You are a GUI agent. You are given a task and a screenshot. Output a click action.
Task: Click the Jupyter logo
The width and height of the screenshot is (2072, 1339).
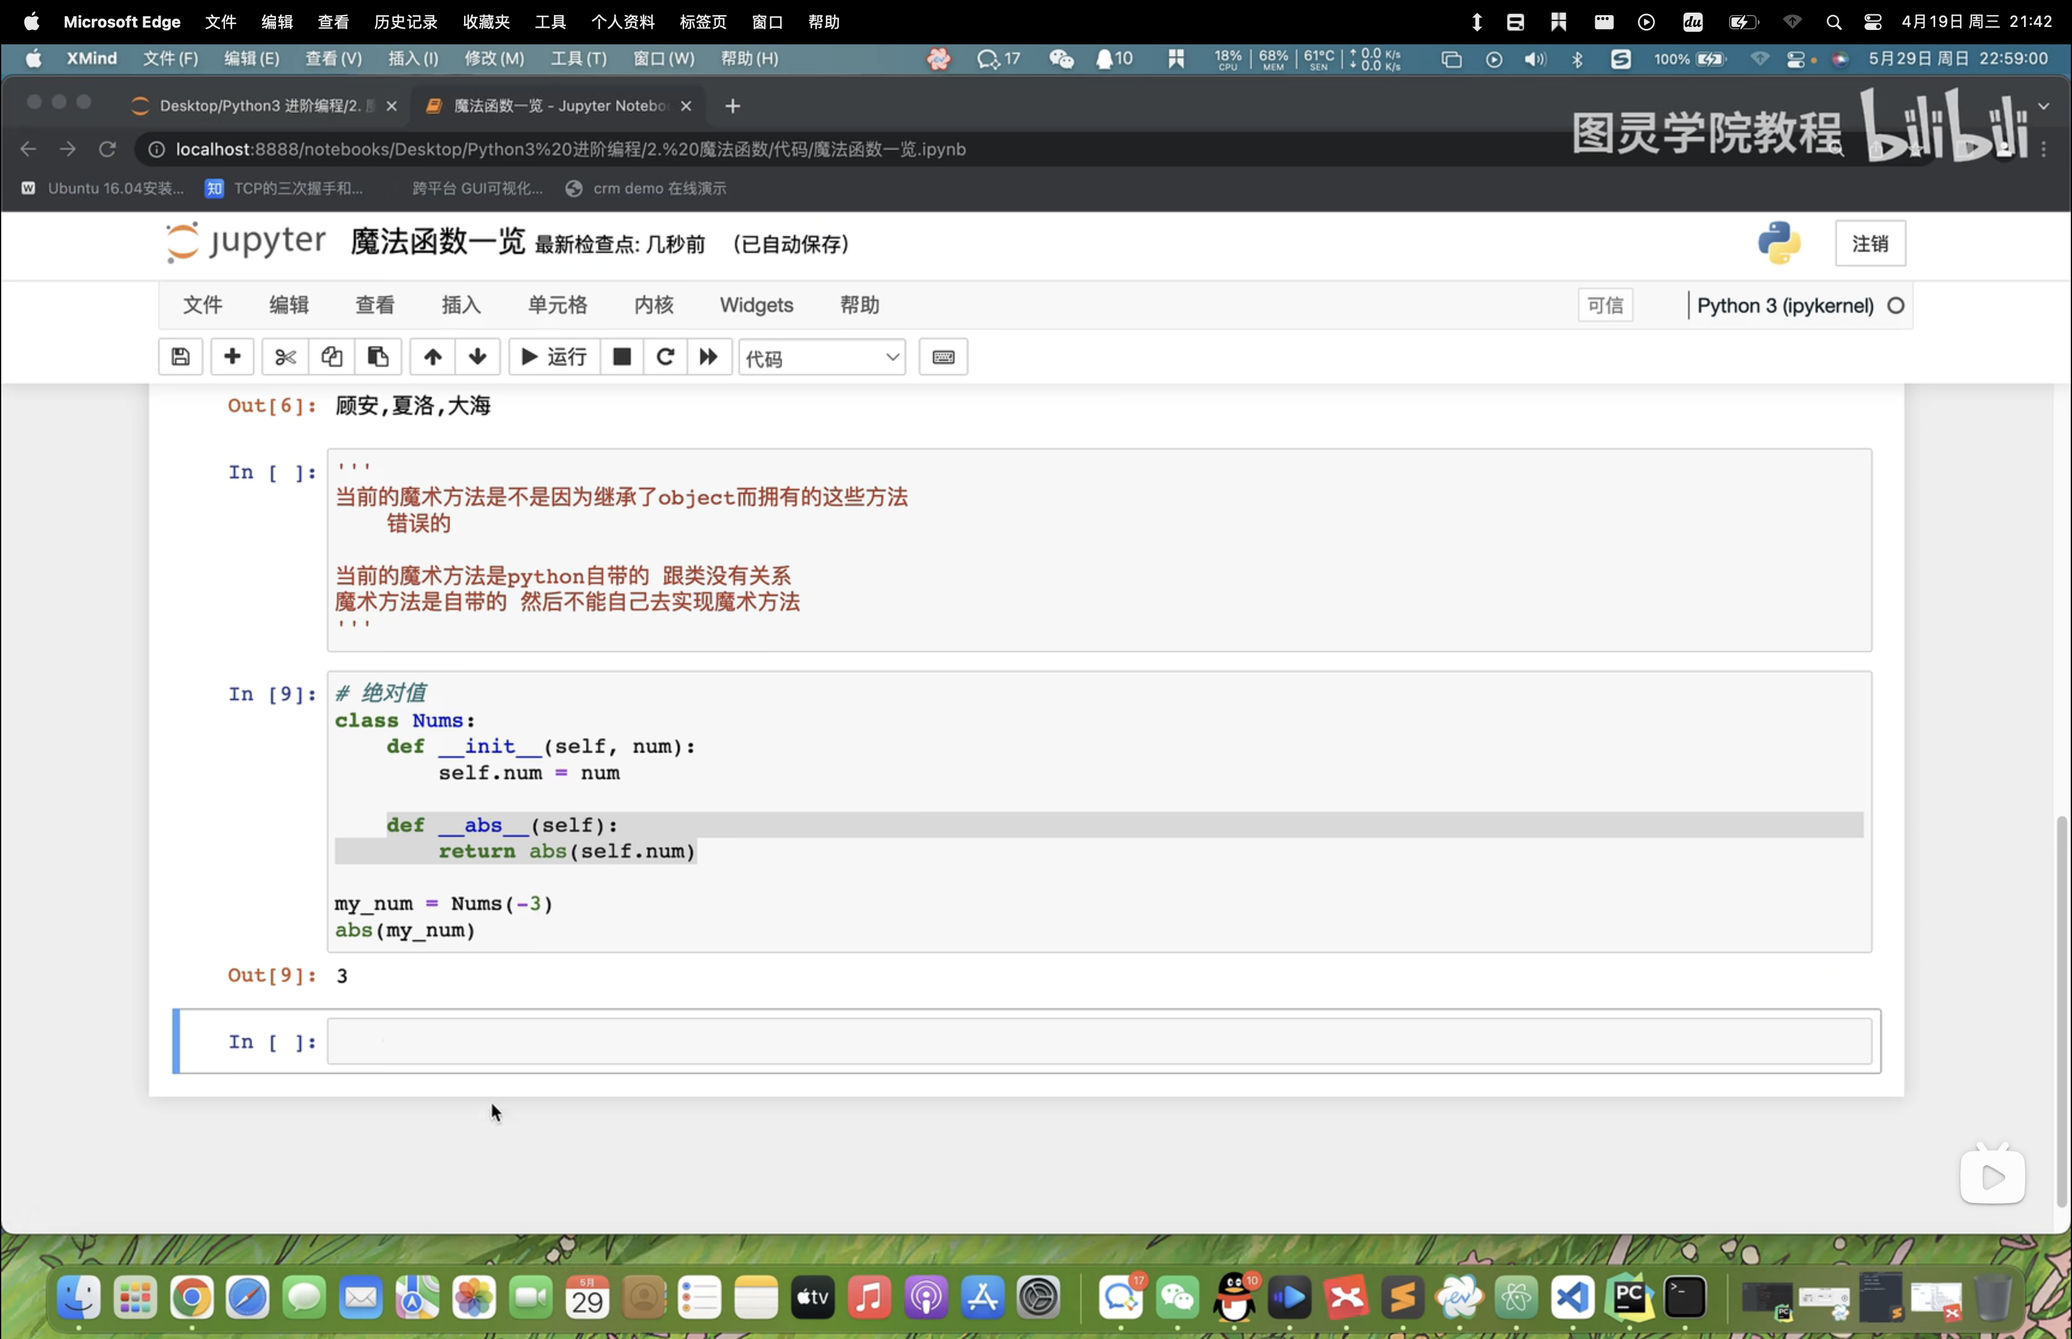(x=246, y=242)
